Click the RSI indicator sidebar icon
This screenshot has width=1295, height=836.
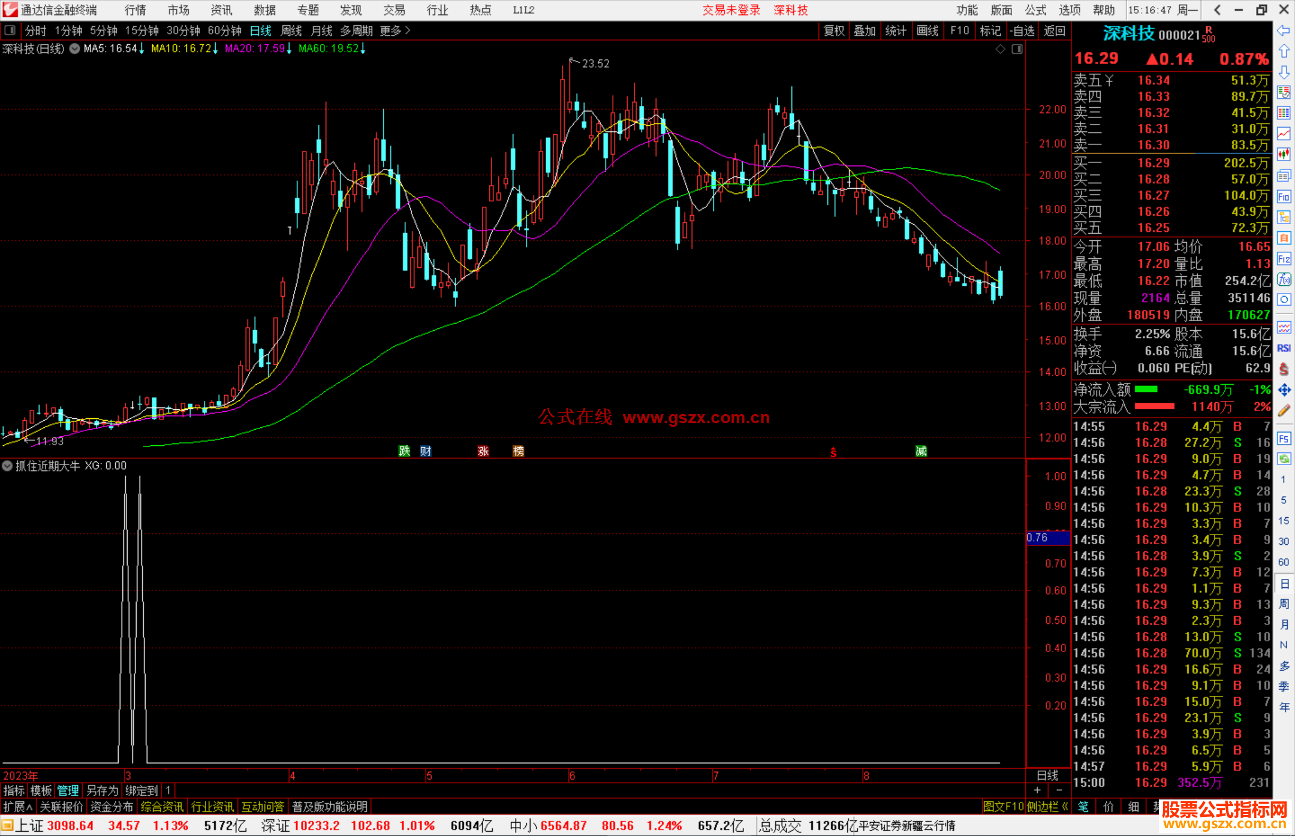[x=1284, y=348]
